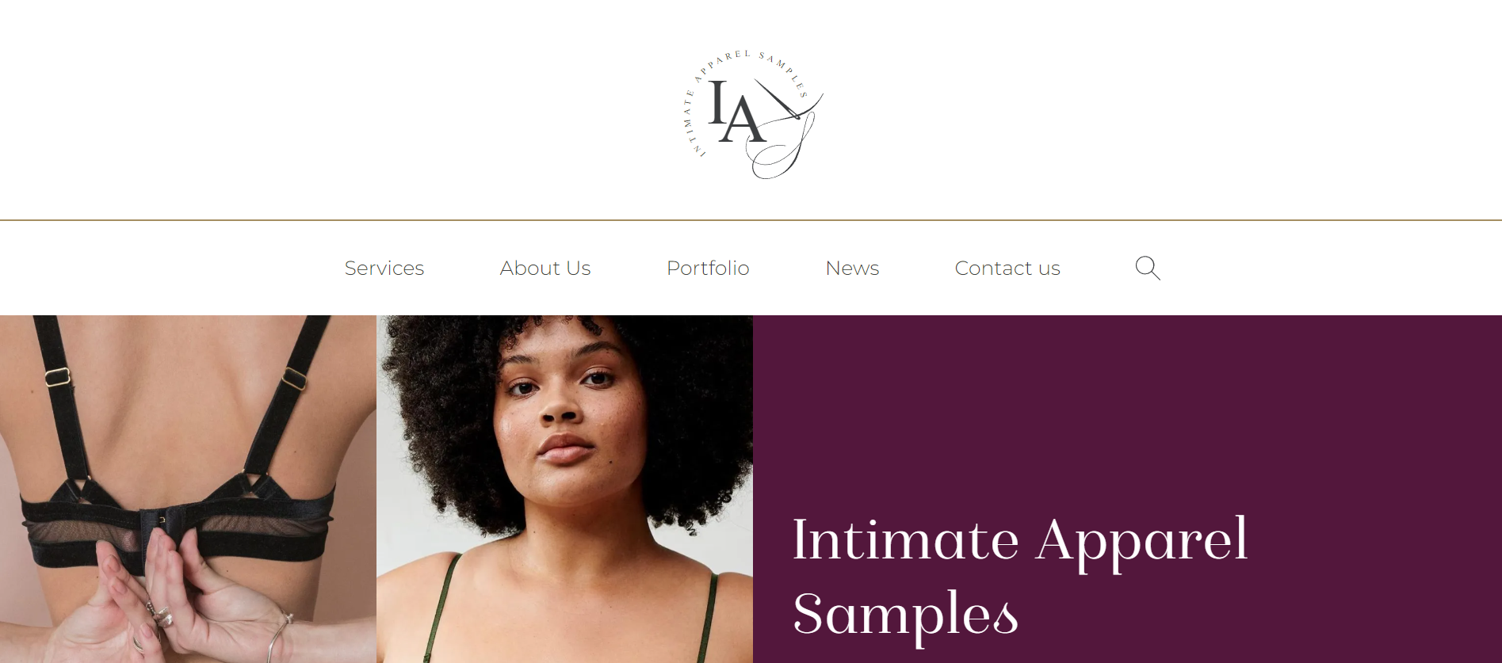Viewport: 1502px width, 663px height.
Task: Click the gold strap adjuster on the left bra strap
Action: click(57, 377)
